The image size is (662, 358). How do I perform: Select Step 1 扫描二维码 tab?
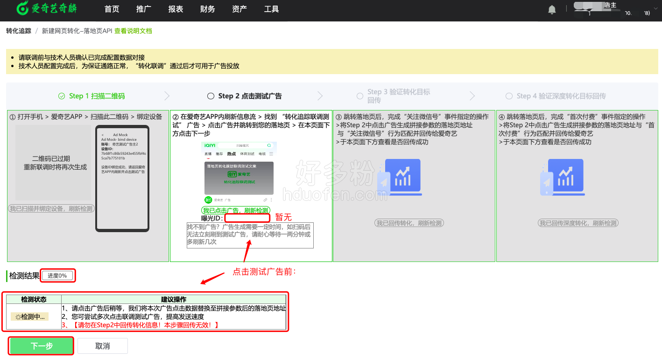92,96
